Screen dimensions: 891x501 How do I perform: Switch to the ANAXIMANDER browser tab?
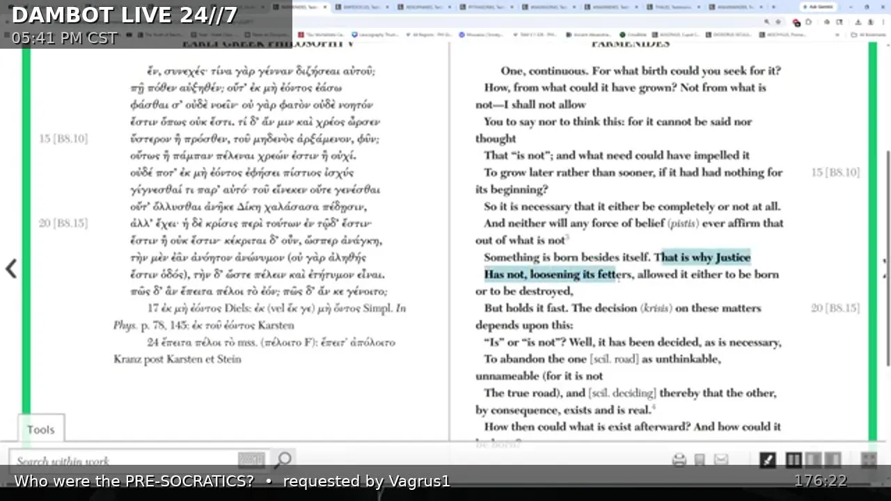[x=736, y=7]
